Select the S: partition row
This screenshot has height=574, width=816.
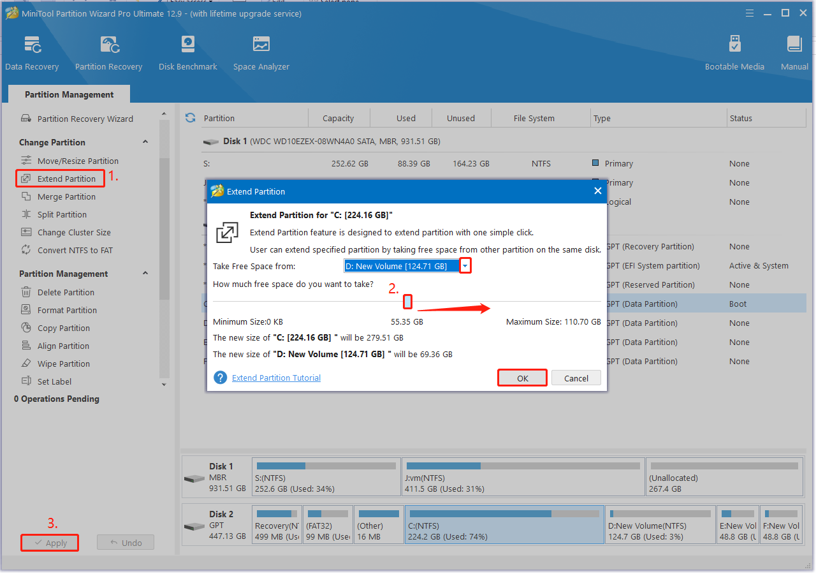(504, 163)
